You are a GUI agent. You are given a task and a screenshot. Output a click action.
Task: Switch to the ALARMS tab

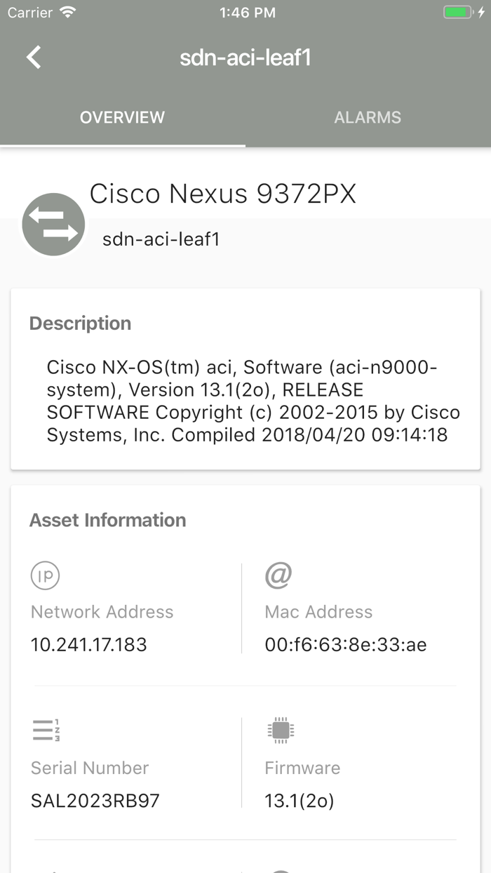click(x=368, y=117)
